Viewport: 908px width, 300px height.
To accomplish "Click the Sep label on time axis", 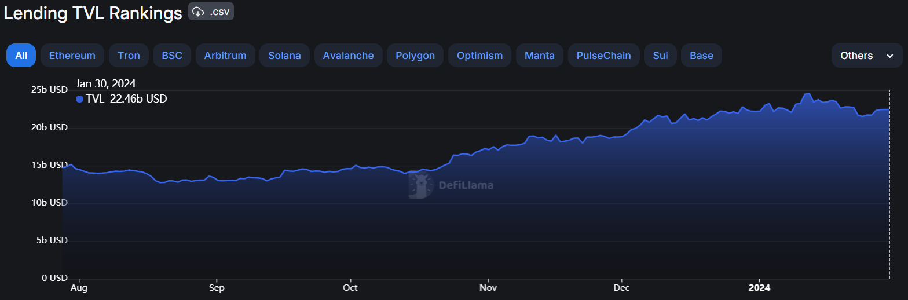I will tap(216, 287).
